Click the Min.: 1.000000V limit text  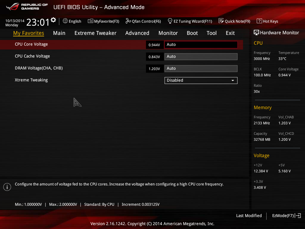[28, 204]
